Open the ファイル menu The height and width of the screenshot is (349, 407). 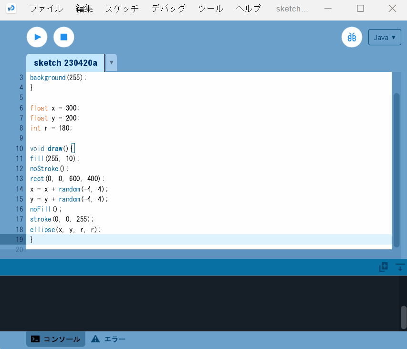[x=46, y=9]
